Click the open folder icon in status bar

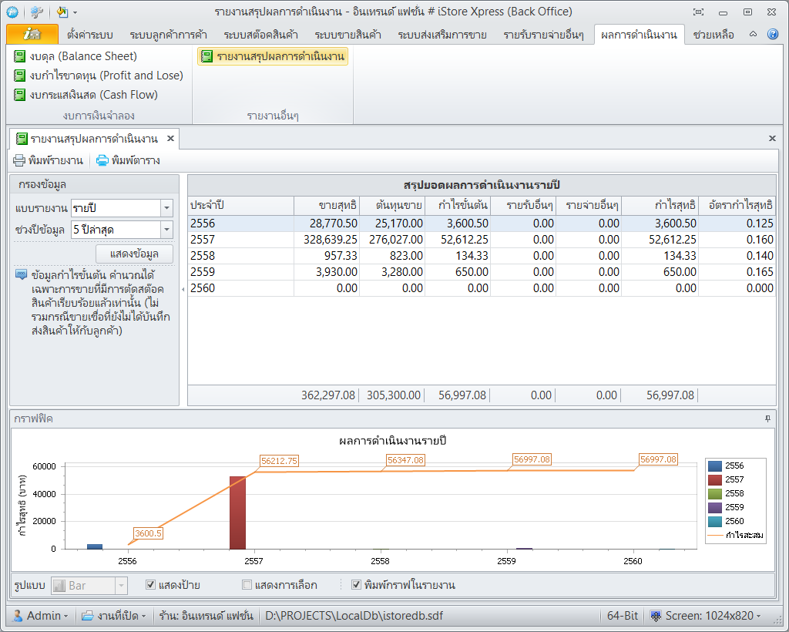(x=88, y=616)
